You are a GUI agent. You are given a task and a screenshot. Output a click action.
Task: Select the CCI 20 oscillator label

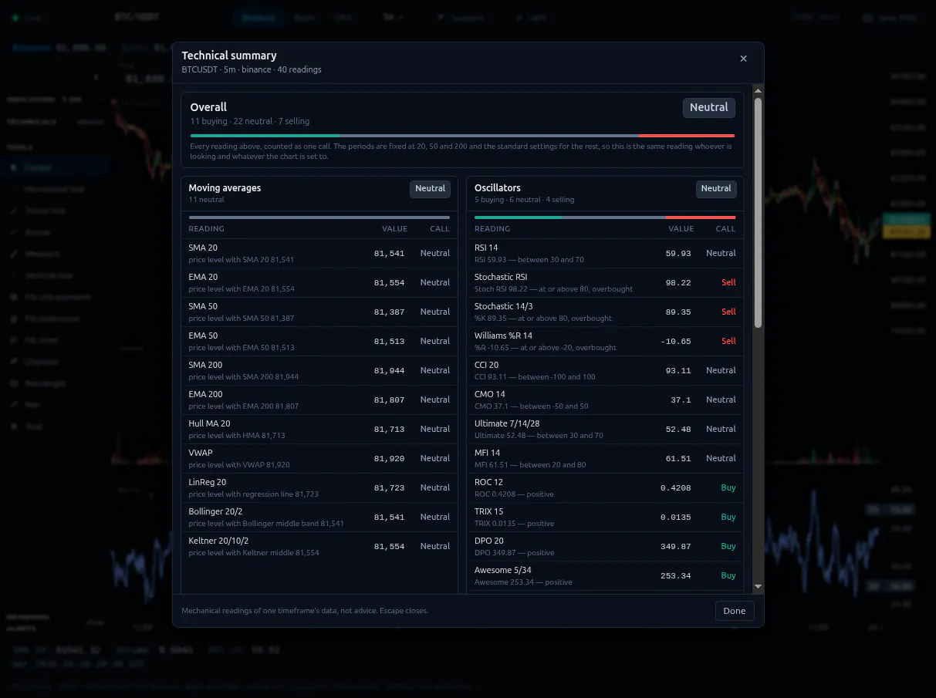point(487,365)
